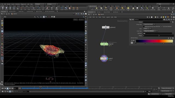Viewport: 175px width, 98px height.
Task: Select the Sphere shelf tool
Action: [7, 8]
